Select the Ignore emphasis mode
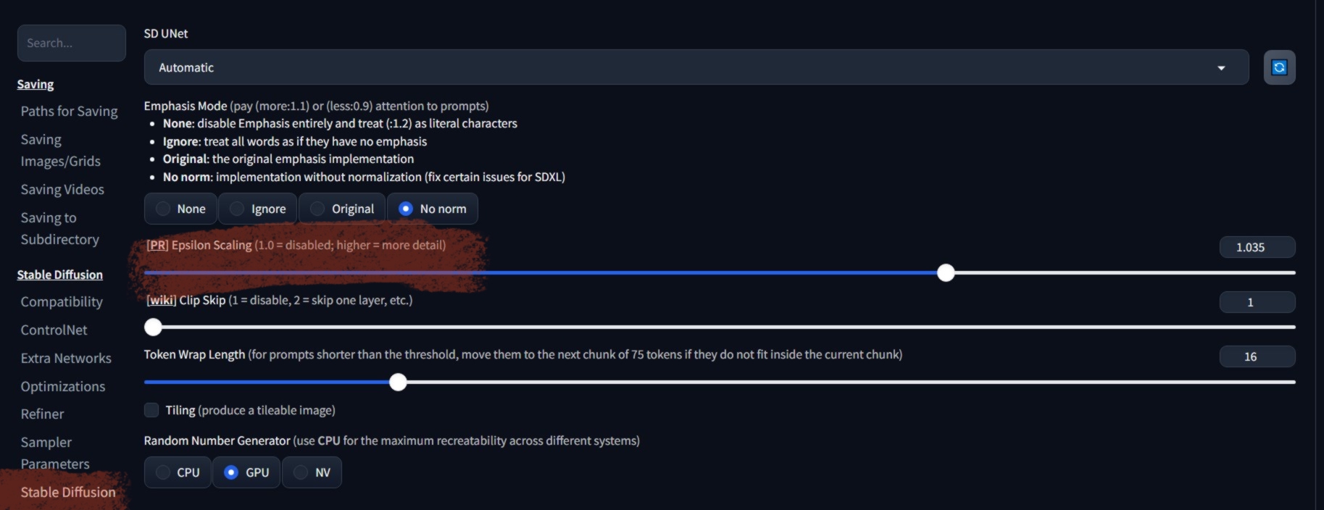The image size is (1324, 510). pyautogui.click(x=257, y=209)
